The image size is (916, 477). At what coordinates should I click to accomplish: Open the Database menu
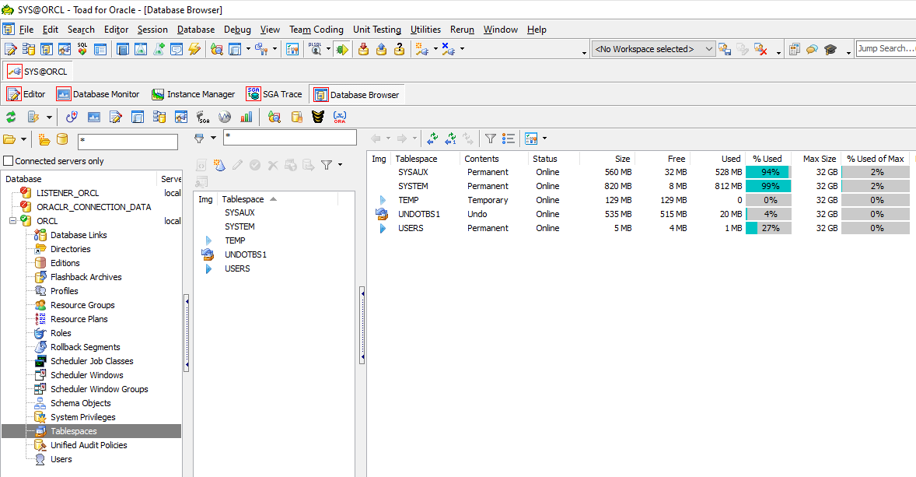pos(196,30)
